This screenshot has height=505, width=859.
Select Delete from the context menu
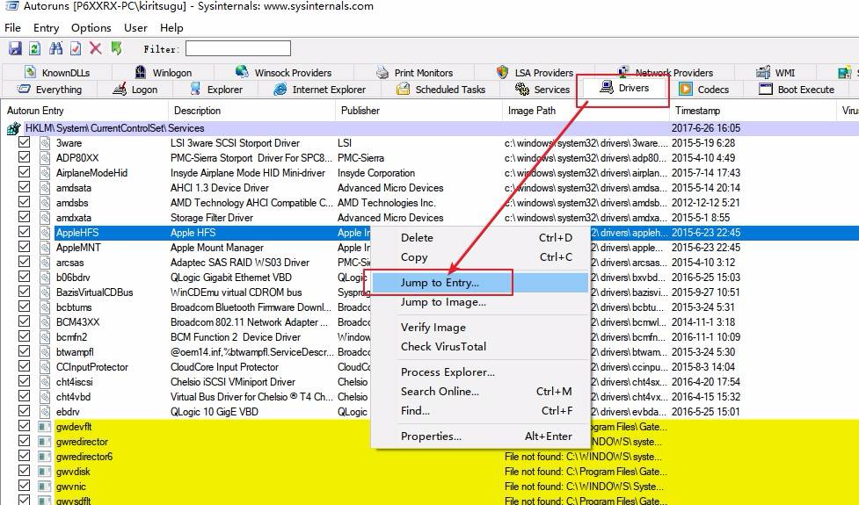click(480, 237)
